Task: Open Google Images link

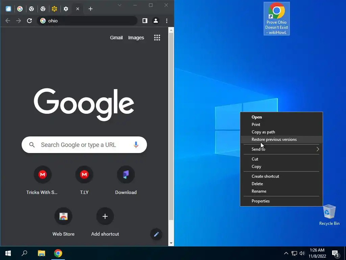Action: (x=136, y=38)
